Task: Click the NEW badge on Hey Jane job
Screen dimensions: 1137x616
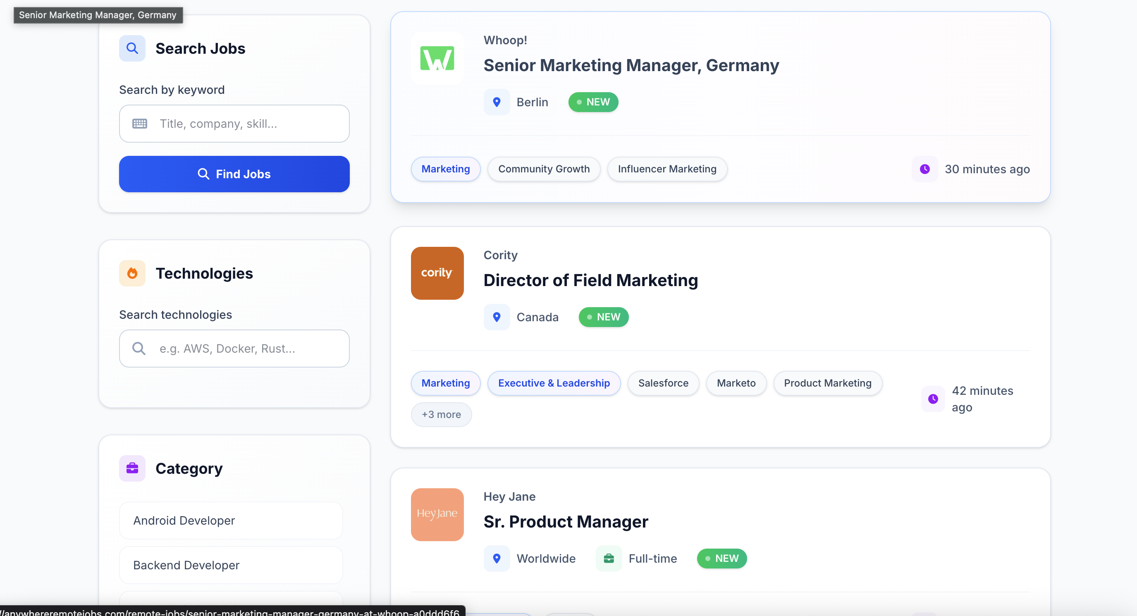Action: pos(721,558)
